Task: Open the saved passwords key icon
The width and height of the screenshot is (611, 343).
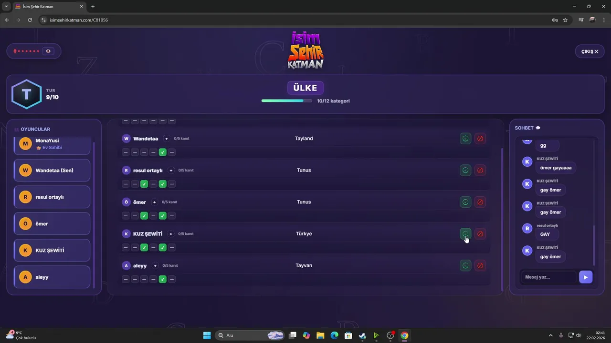Action: [x=555, y=20]
